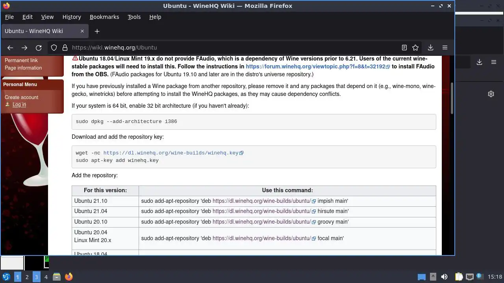Click the 'Use this command:' table header
504x283 pixels.
(287, 190)
